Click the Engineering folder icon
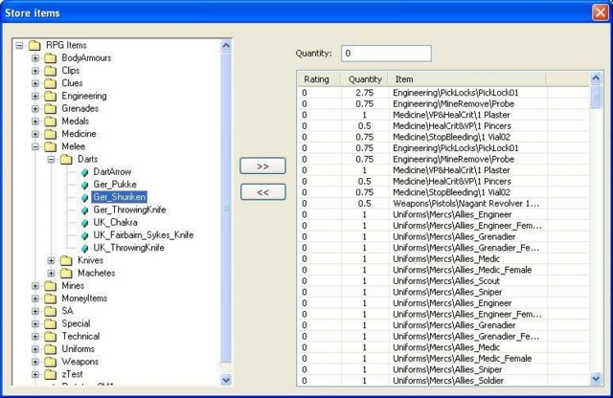The width and height of the screenshot is (613, 398). coord(50,96)
